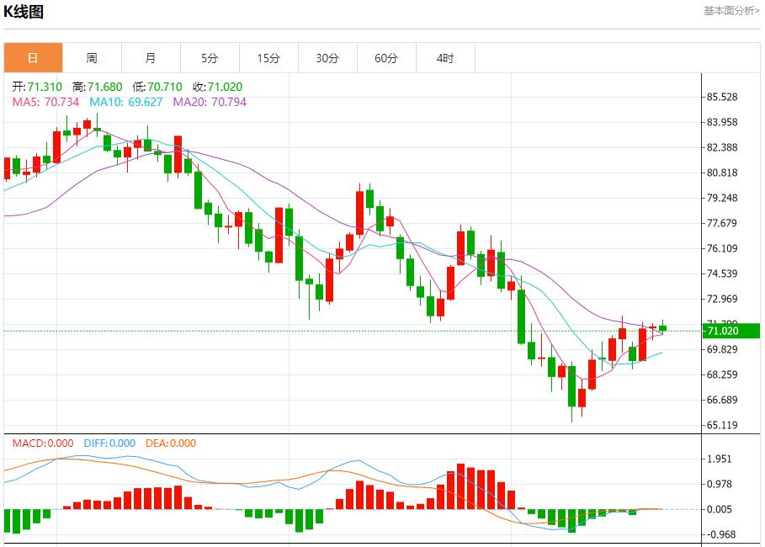Image resolution: width=765 pixels, height=547 pixels.
Task: Open the 基本面分析 link
Action: point(730,11)
